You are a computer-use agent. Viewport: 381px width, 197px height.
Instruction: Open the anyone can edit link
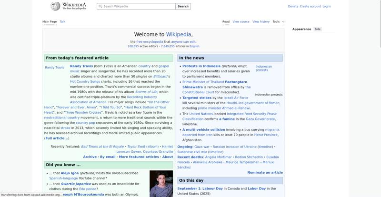click(183, 42)
